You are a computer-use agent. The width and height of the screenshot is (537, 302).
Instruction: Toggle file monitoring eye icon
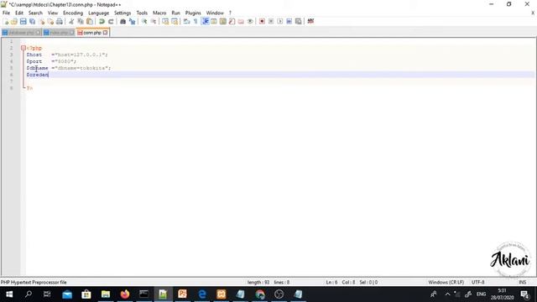(250, 22)
